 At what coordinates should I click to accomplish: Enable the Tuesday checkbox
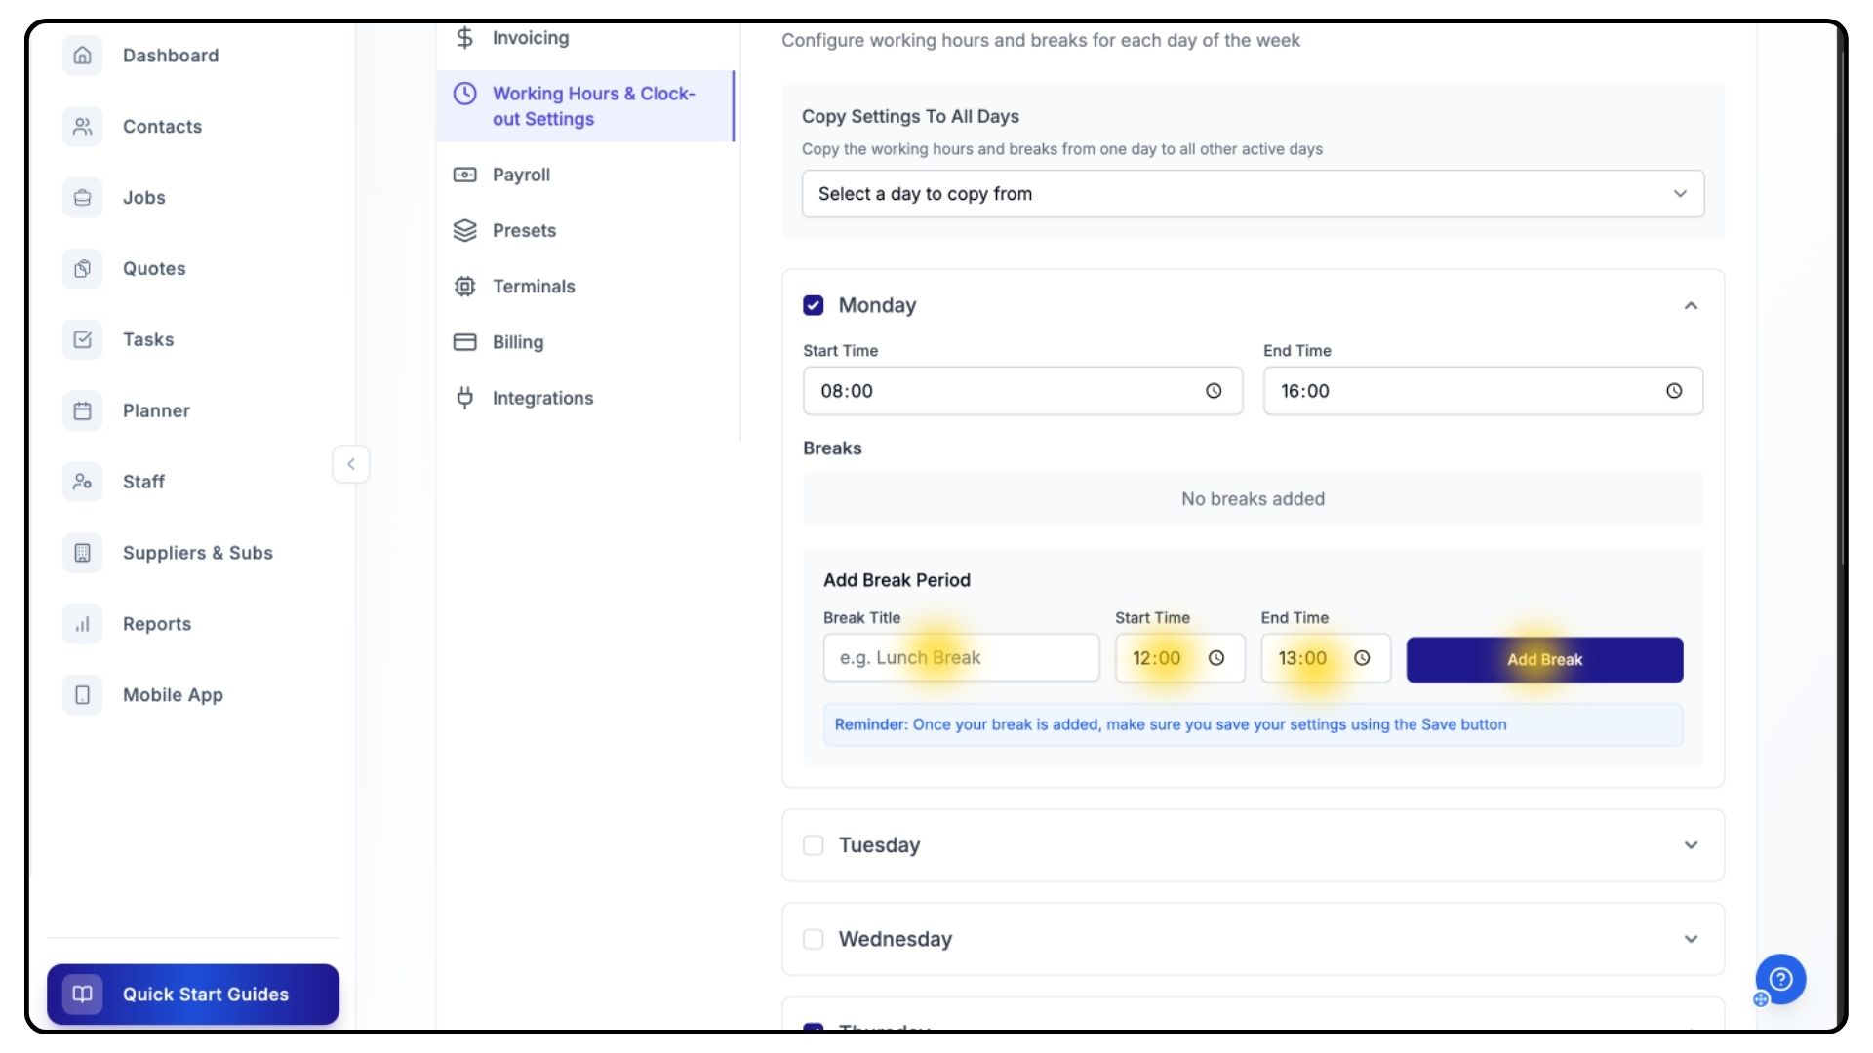(x=814, y=845)
